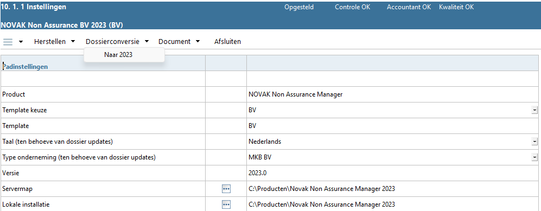
Task: Open the Document menu
Action: click(x=174, y=41)
